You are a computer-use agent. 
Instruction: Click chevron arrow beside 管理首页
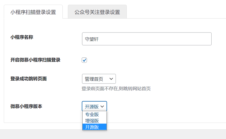[111, 79]
